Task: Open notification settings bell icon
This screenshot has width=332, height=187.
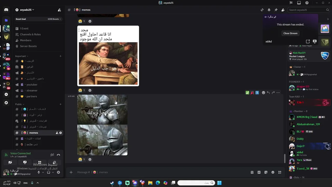Action: 269,10
